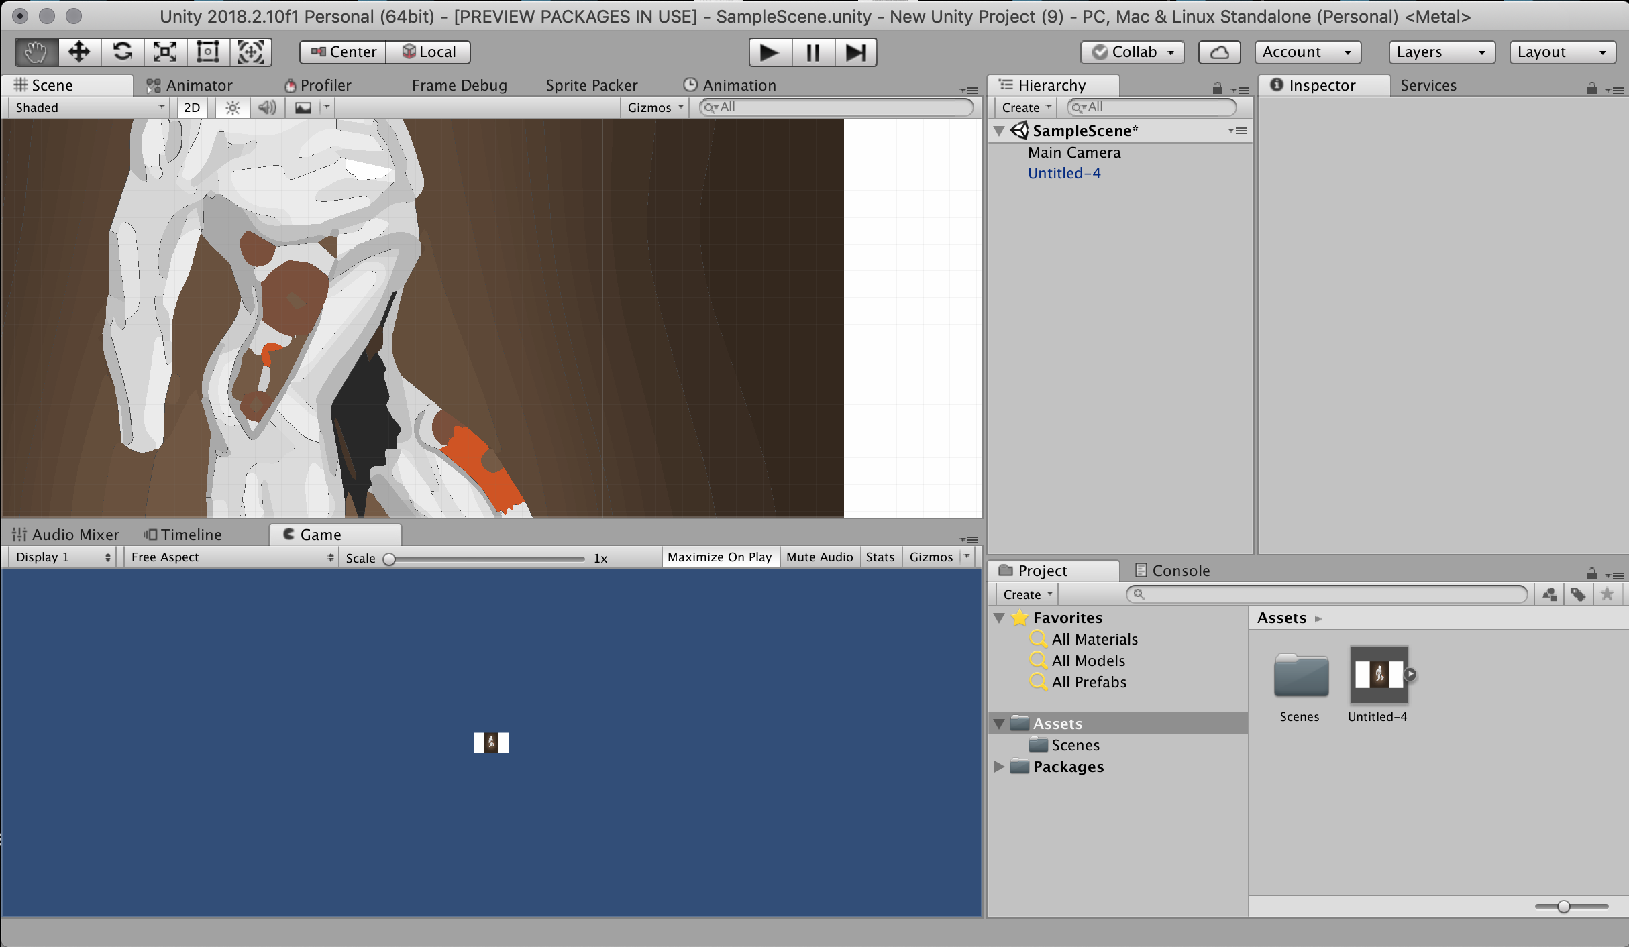Click the Project search field
This screenshot has width=1629, height=947.
coord(1326,594)
